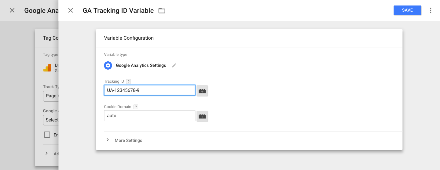The width and height of the screenshot is (440, 170).
Task: Open the Cookie Domain help question mark
Action: coord(136,107)
